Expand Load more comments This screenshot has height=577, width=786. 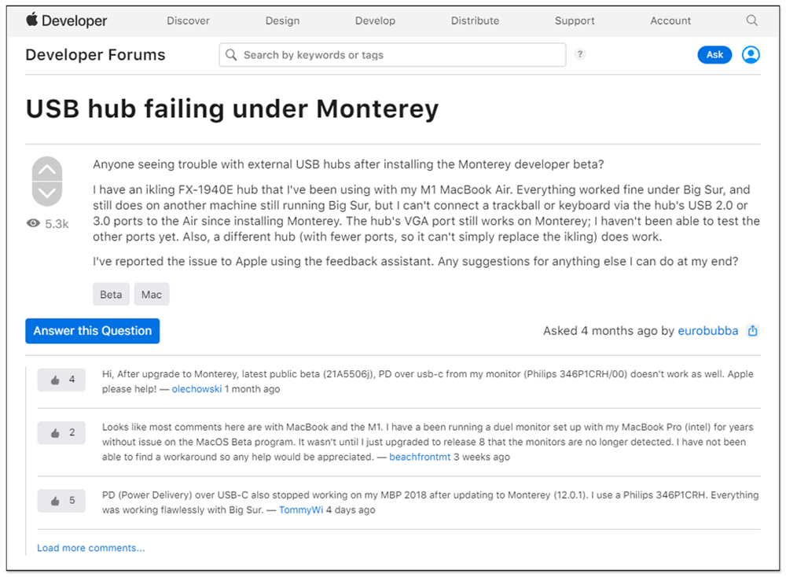[x=90, y=548]
